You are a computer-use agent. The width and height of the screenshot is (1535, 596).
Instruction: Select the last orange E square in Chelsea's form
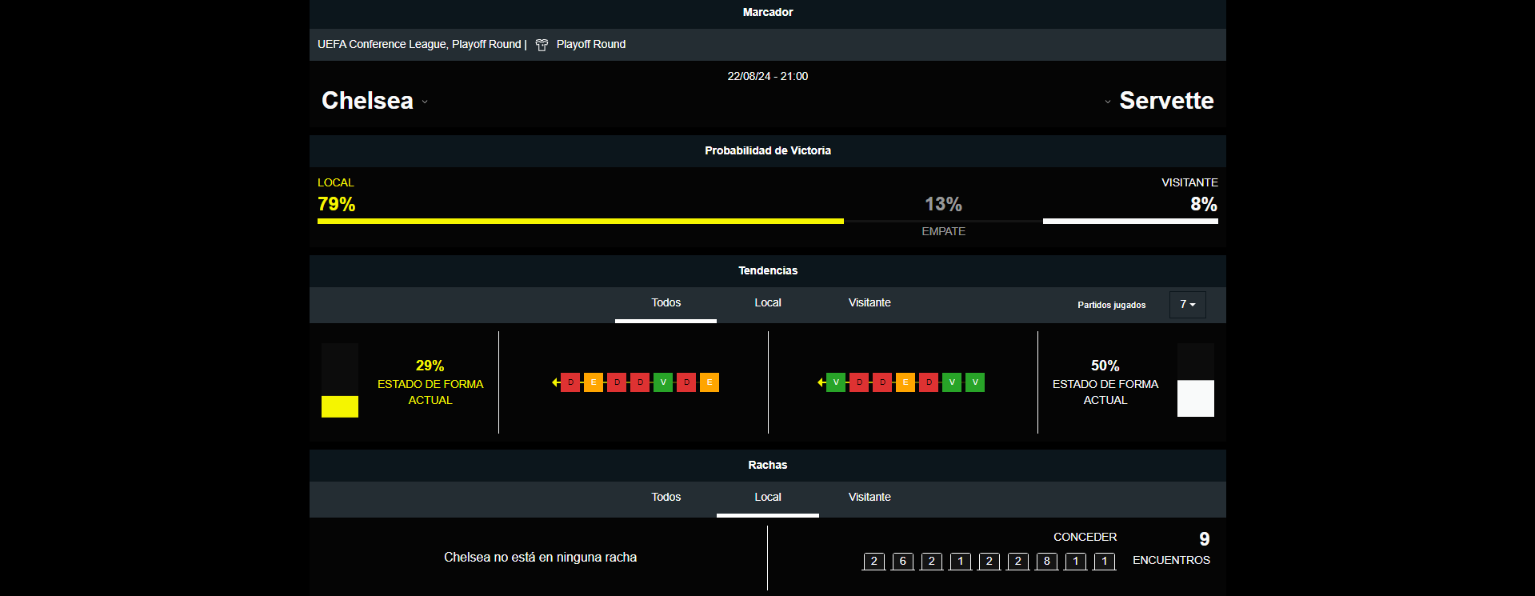(x=710, y=382)
